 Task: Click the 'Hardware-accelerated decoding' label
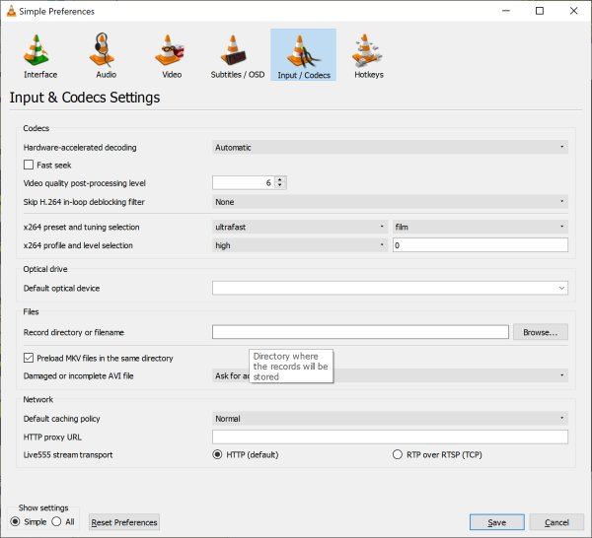coord(80,148)
